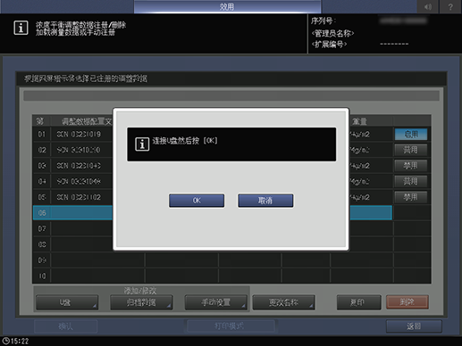Confirm the USB dialog with OK
Viewport: 462px width, 346px height.
click(x=197, y=201)
